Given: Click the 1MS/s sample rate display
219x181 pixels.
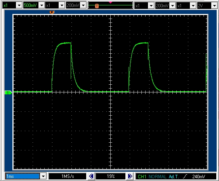Looking at the screenshot, I should click(68, 176).
